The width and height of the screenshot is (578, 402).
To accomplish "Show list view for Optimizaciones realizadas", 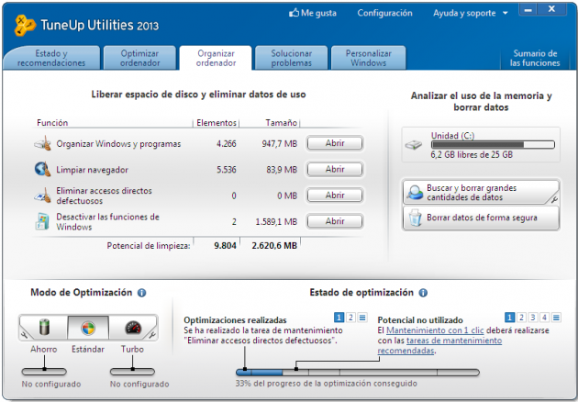I will (362, 318).
